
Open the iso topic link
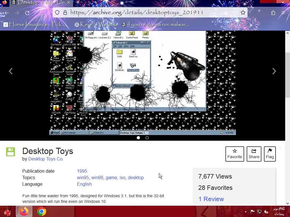coord(122,177)
